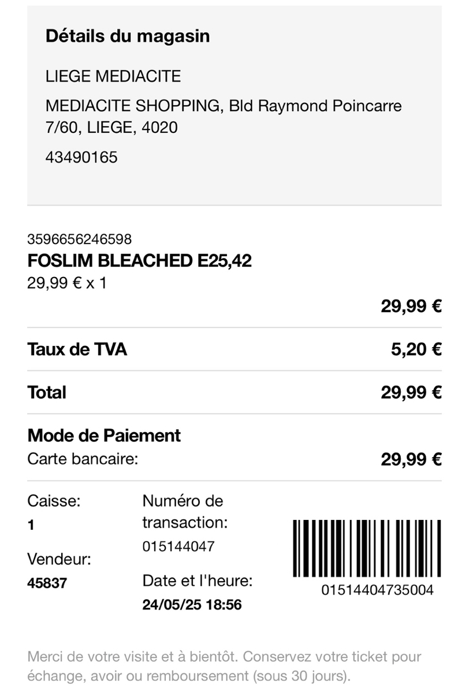Click the "Carte bancaire:" payment label
Image resolution: width=469 pixels, height=694 pixels.
(x=83, y=460)
